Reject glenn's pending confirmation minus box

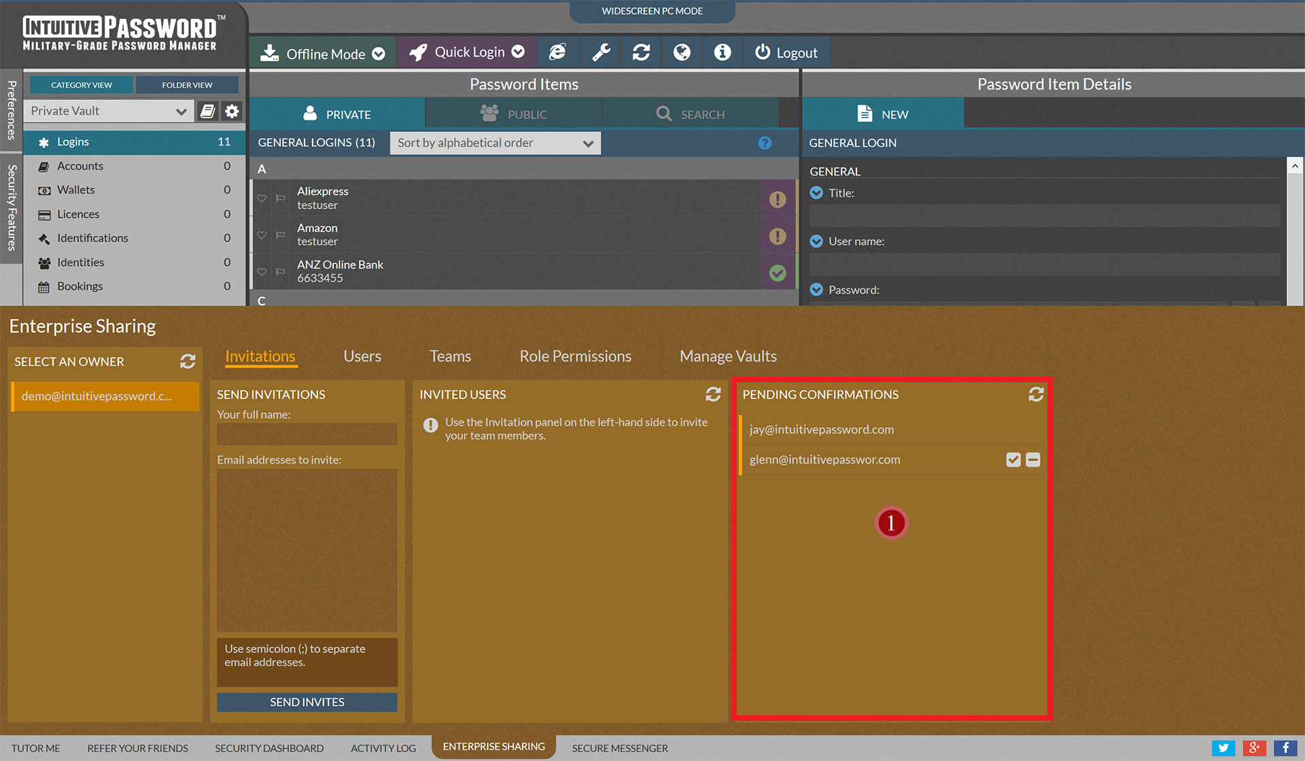[1033, 460]
